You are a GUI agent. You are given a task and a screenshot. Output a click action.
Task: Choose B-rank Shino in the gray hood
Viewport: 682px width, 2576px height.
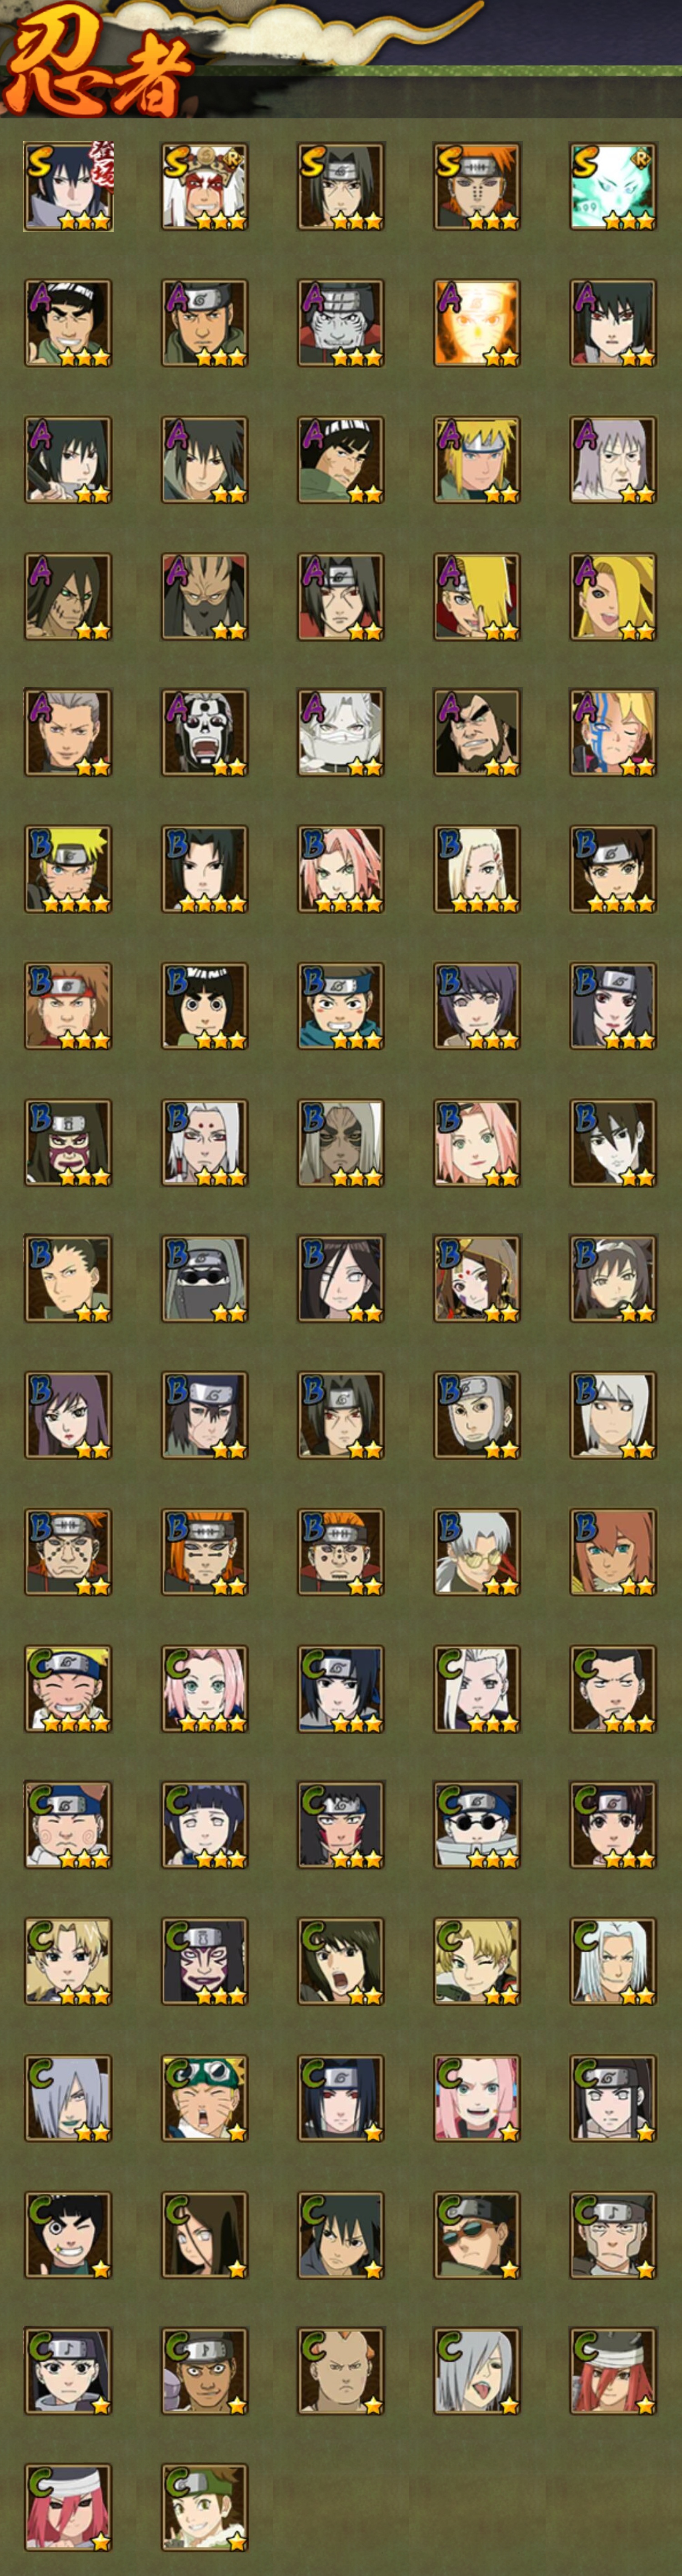[205, 1279]
